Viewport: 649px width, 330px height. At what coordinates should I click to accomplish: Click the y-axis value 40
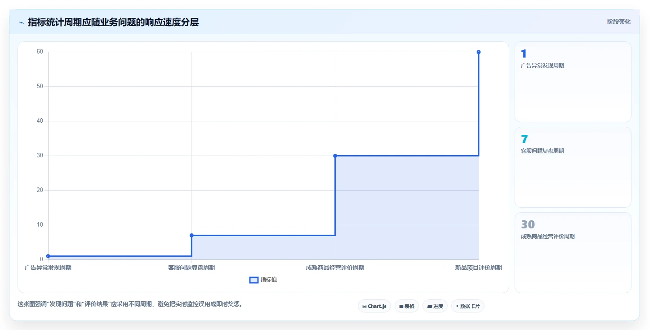click(40, 121)
